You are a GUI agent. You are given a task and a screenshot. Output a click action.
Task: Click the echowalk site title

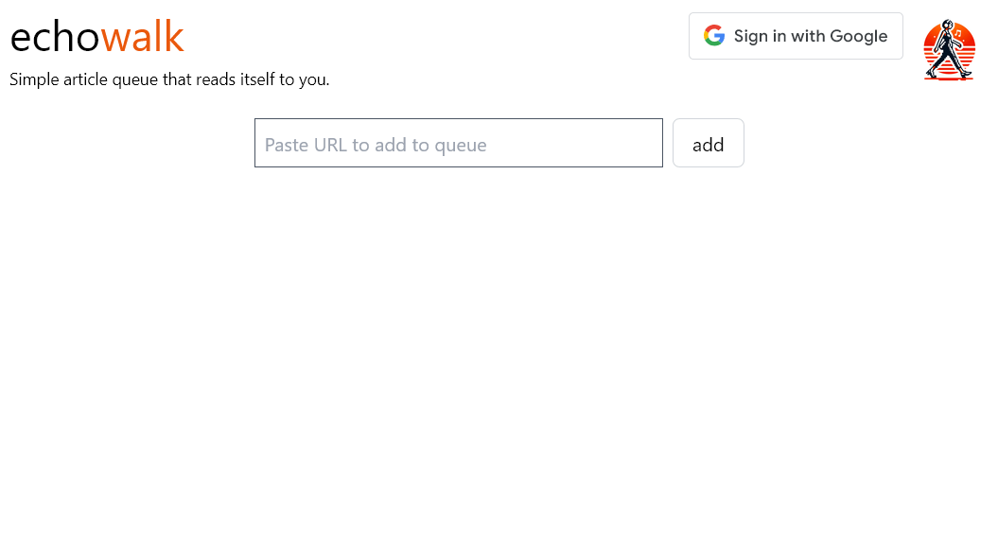tap(96, 37)
